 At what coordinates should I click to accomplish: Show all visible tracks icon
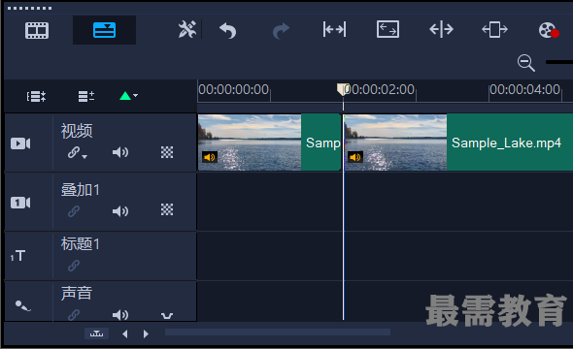36,96
